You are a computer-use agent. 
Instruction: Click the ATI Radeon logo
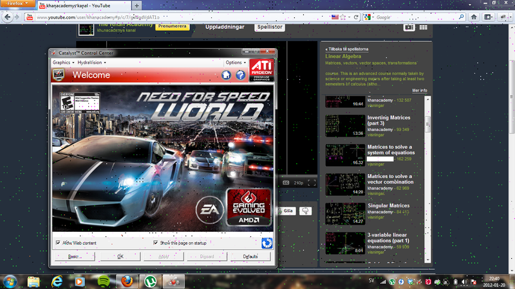click(x=261, y=70)
